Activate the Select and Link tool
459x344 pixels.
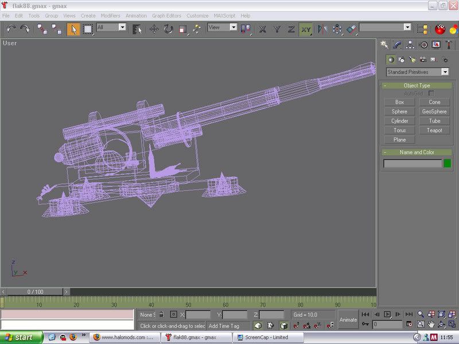pyautogui.click(x=42, y=29)
